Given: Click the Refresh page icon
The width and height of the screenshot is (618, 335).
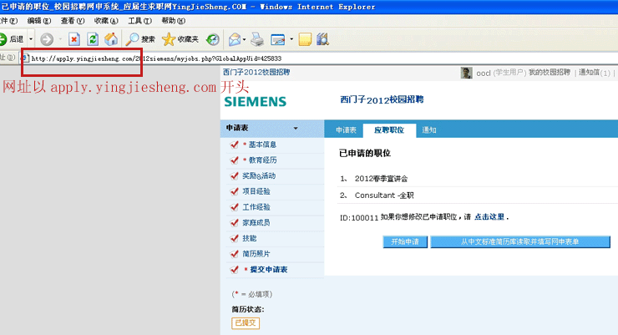Looking at the screenshot, I should pos(93,39).
